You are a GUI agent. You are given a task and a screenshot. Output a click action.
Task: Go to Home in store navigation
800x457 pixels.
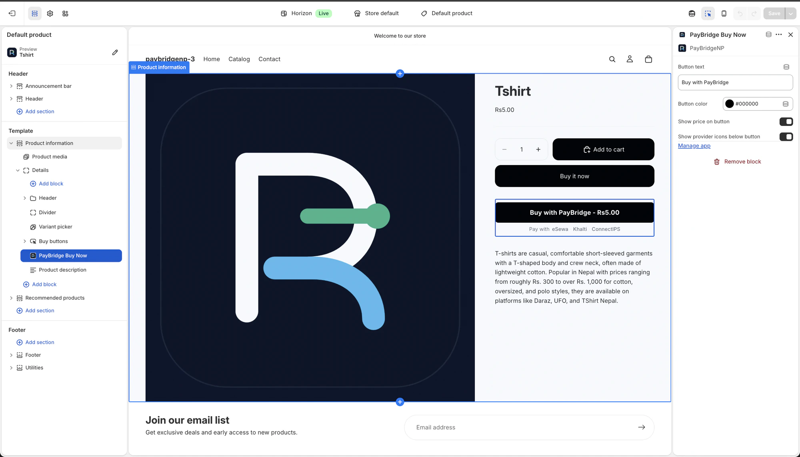point(212,59)
